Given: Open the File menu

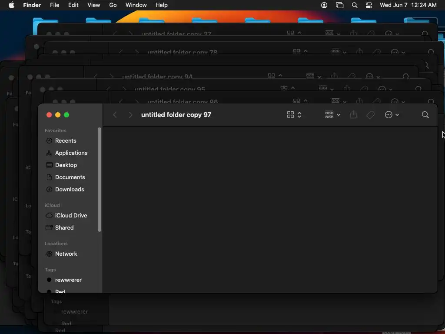Looking at the screenshot, I should 54,5.
